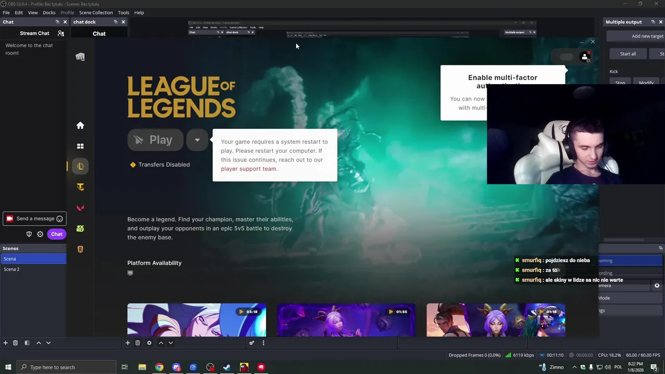Screen dimensions: 665x374
Task: Open audio mixer three-dot menu
Action: (263, 343)
